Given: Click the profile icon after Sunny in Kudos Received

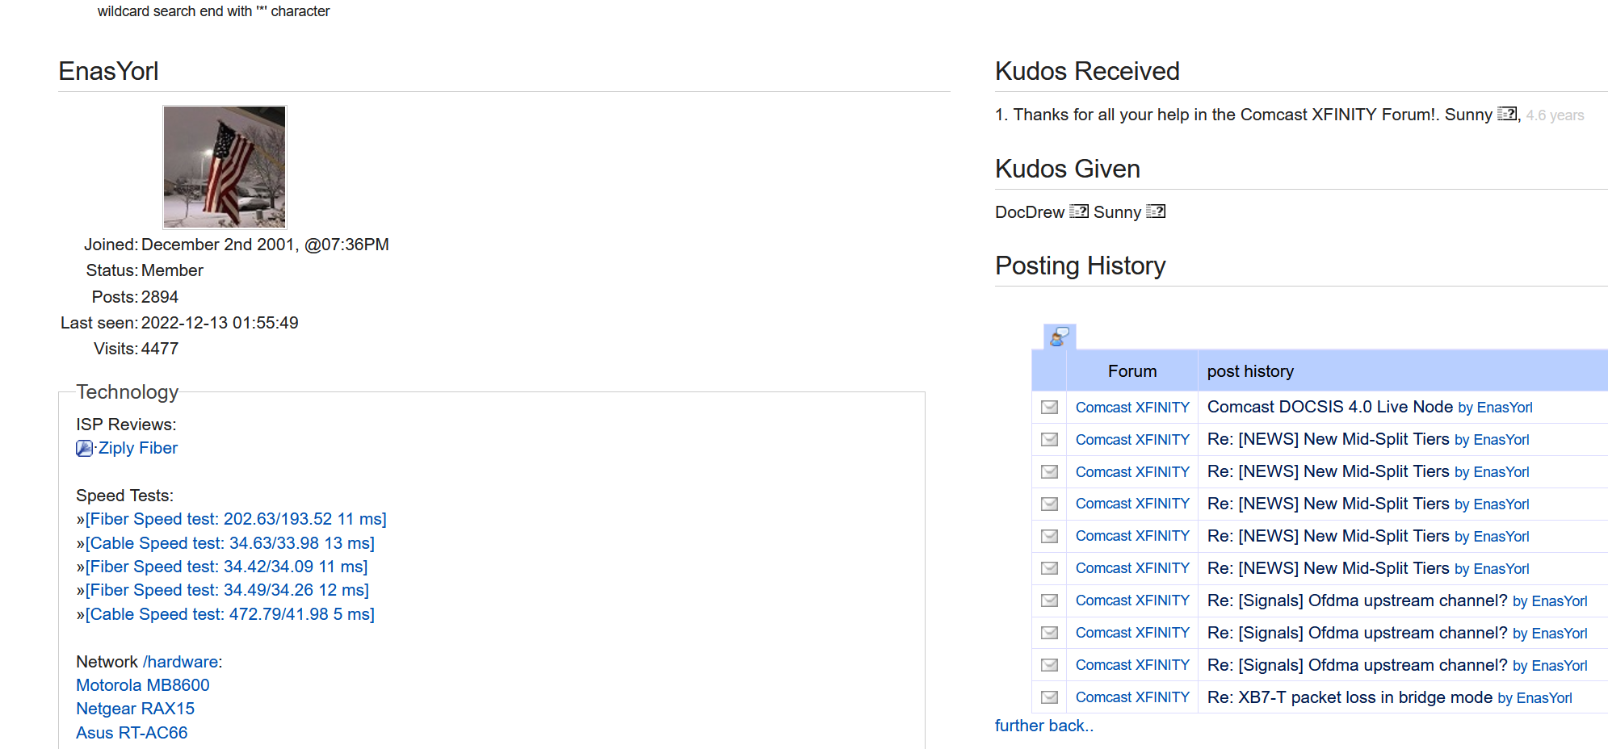Looking at the screenshot, I should (1507, 114).
